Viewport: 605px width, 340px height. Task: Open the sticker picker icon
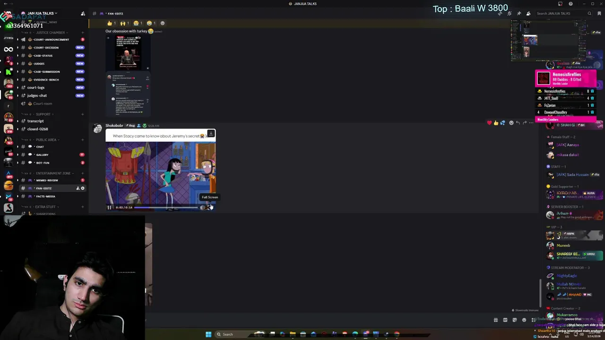point(514,320)
